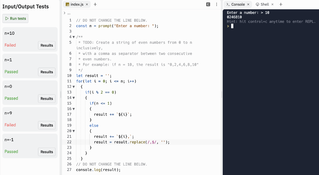Click the n=9 test label
The image size is (319, 175).
click(8, 113)
